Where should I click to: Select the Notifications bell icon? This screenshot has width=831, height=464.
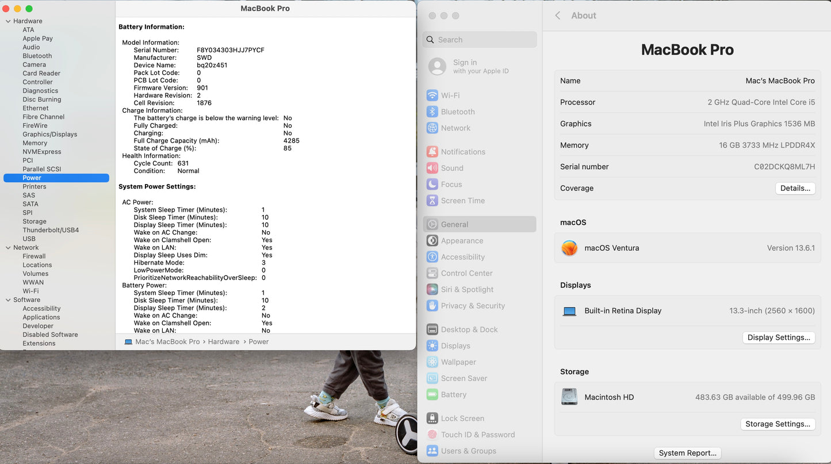pos(432,152)
